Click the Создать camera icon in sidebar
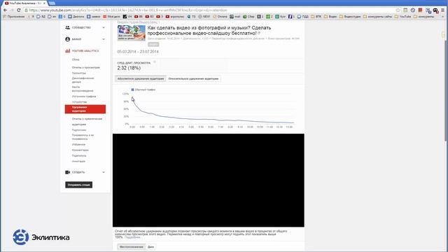This screenshot has width=448, height=252. click(67, 172)
